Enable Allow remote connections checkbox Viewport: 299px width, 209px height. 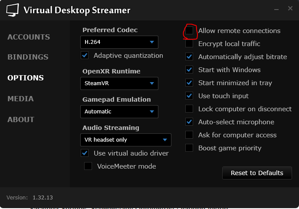pyautogui.click(x=189, y=31)
